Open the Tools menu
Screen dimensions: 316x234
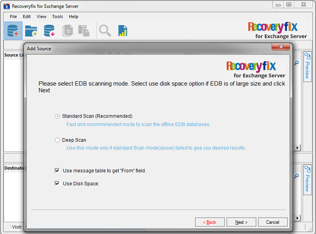tap(57, 16)
